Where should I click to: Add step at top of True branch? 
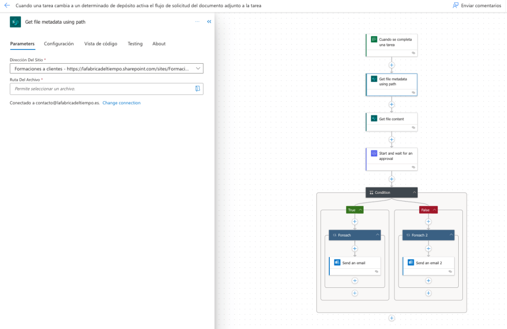355,222
